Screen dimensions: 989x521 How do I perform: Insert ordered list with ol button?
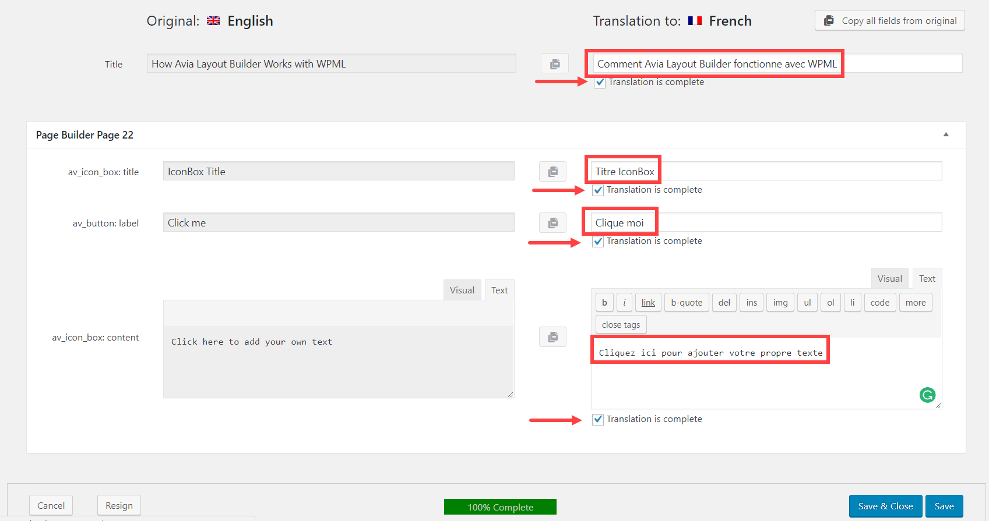830,302
